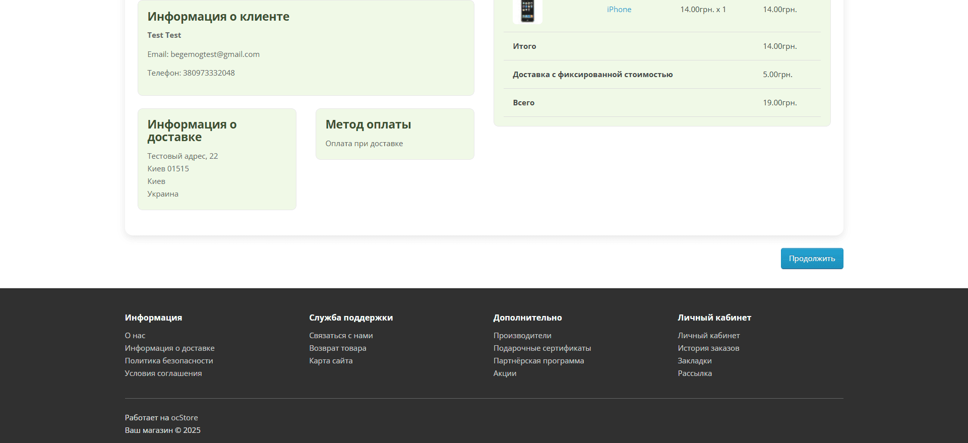Open the Акции footer link

tap(505, 373)
